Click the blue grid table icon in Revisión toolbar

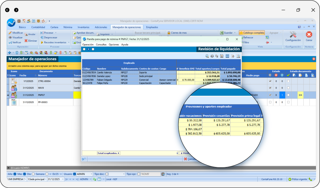[x=227, y=56]
